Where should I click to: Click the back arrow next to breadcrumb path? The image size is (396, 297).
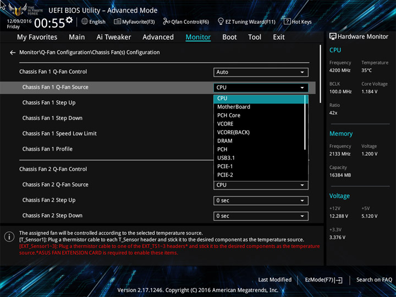pos(12,53)
